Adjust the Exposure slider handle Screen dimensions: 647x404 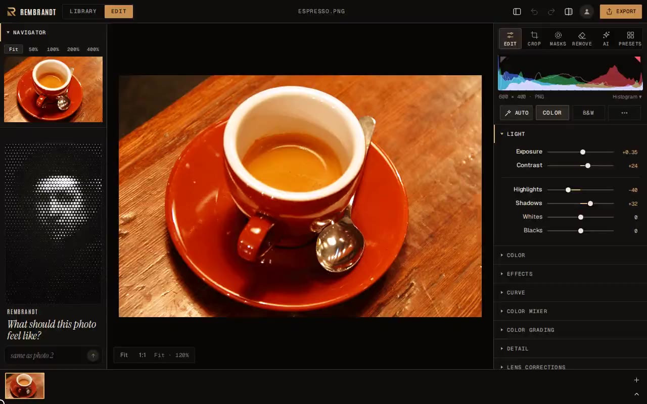[x=583, y=152]
